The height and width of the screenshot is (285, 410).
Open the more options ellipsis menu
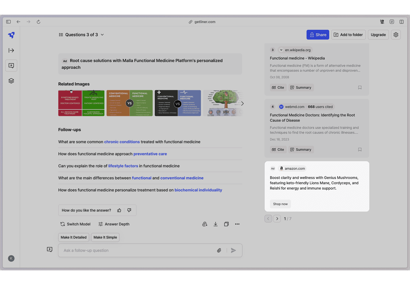coord(237,224)
